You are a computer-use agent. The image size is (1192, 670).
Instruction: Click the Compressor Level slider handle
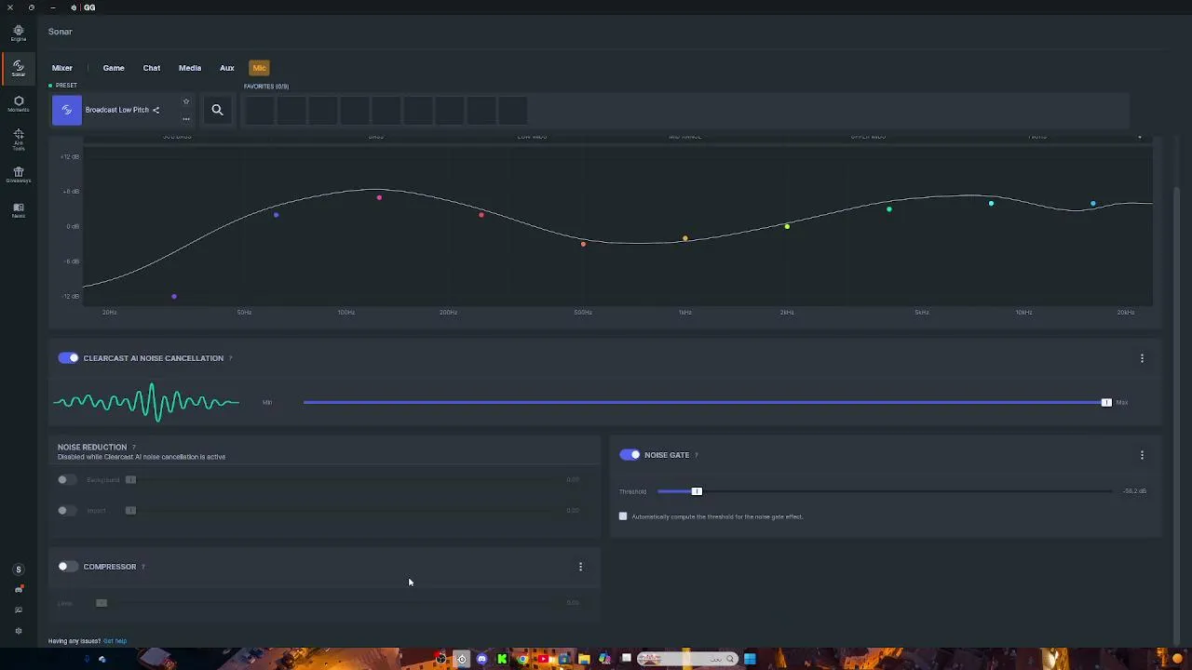pos(102,603)
